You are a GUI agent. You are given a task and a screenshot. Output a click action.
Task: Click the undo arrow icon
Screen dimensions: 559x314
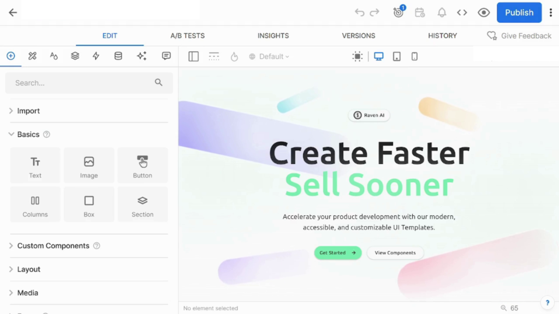[x=359, y=13]
